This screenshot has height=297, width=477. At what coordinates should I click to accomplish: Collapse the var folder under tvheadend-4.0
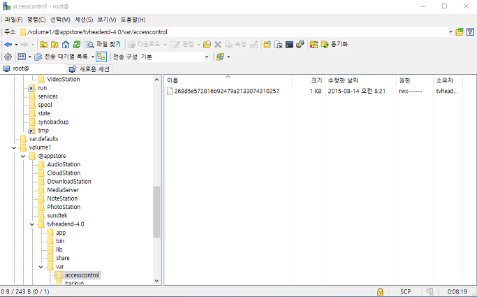click(x=41, y=267)
